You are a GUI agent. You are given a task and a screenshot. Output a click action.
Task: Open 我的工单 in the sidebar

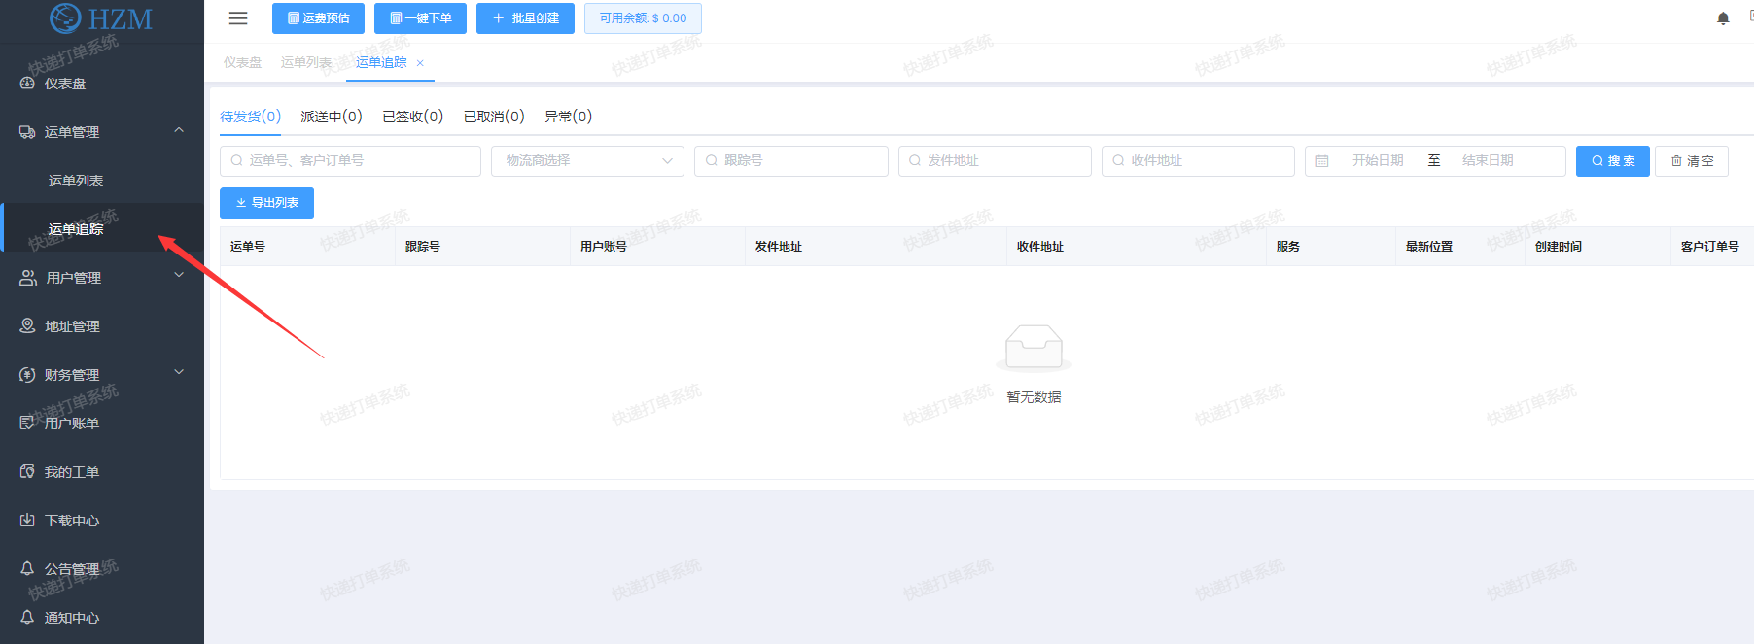coord(72,472)
